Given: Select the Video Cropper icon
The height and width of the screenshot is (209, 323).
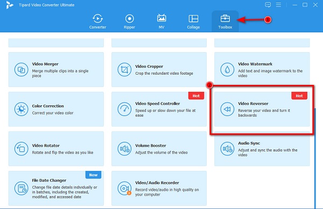Looking at the screenshot, I should (x=124, y=70).
